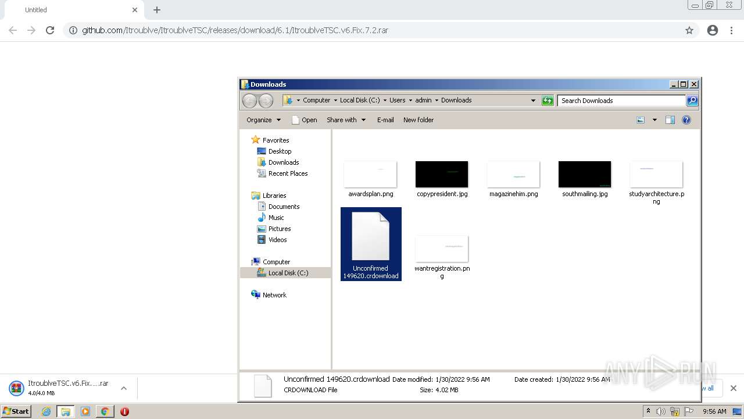744x419 pixels.
Task: Click the taskbar clock showing 9:56 AM
Action: click(714, 411)
